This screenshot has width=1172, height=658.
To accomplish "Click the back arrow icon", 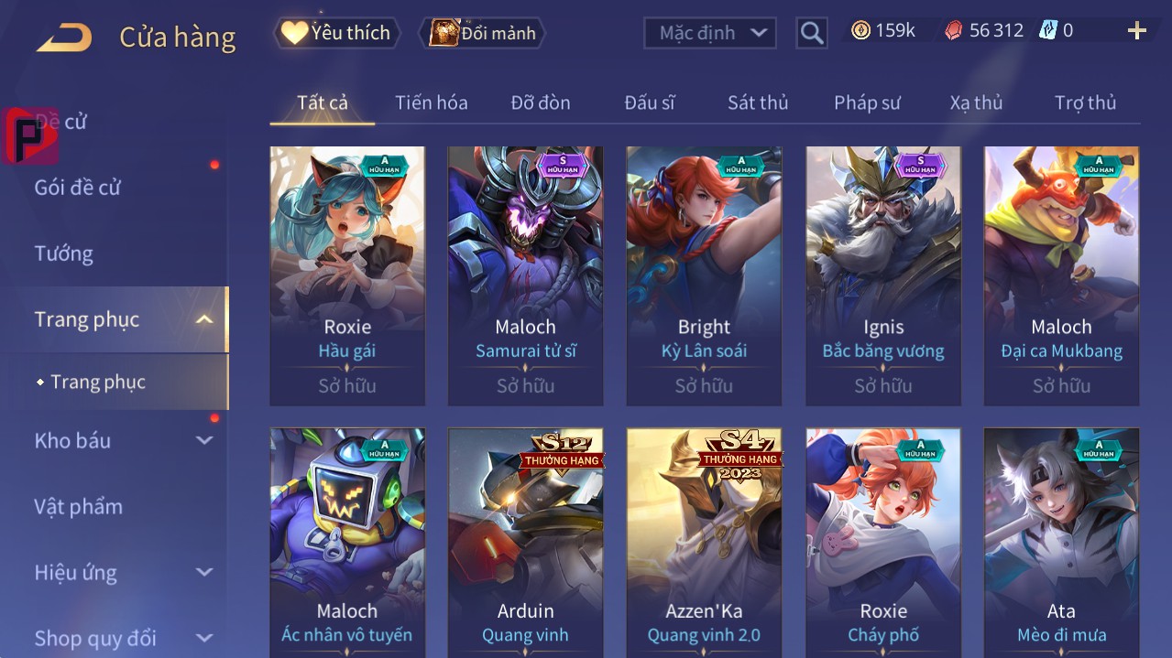I will coord(64,38).
